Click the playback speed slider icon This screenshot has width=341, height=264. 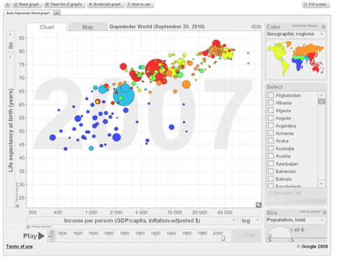[x=52, y=236]
